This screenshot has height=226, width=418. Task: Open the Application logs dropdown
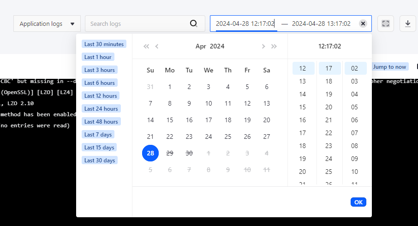[x=47, y=24]
